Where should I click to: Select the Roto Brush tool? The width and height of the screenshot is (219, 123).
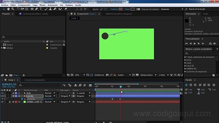tap(60, 9)
